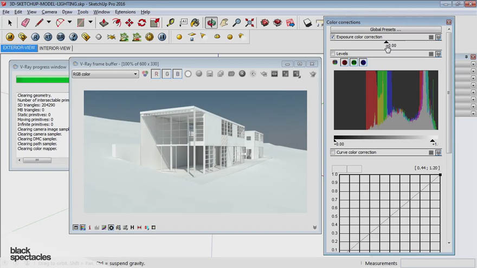This screenshot has height=268, width=477.
Task: Click the V-Ray sphere light icon
Action: click(x=179, y=37)
